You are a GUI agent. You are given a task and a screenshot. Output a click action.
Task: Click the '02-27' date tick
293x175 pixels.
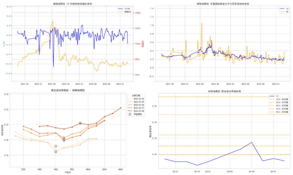coord(176,171)
